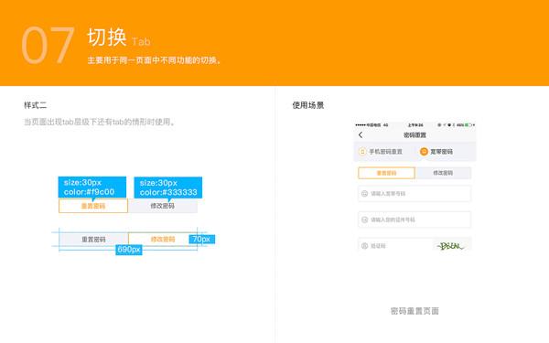Click the 切换 title in the orange banner
This screenshot has width=549, height=343.
coord(107,38)
